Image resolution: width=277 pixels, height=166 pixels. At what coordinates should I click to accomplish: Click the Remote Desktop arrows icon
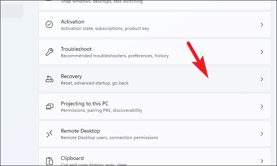[x=49, y=134]
